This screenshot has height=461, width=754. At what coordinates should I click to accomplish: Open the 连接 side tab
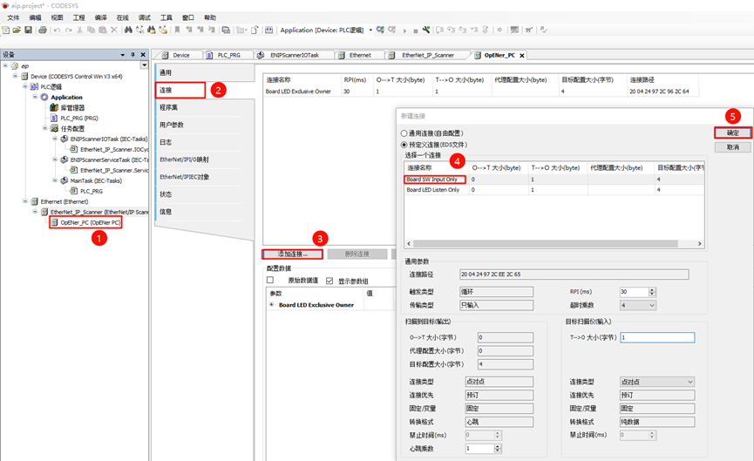point(180,90)
